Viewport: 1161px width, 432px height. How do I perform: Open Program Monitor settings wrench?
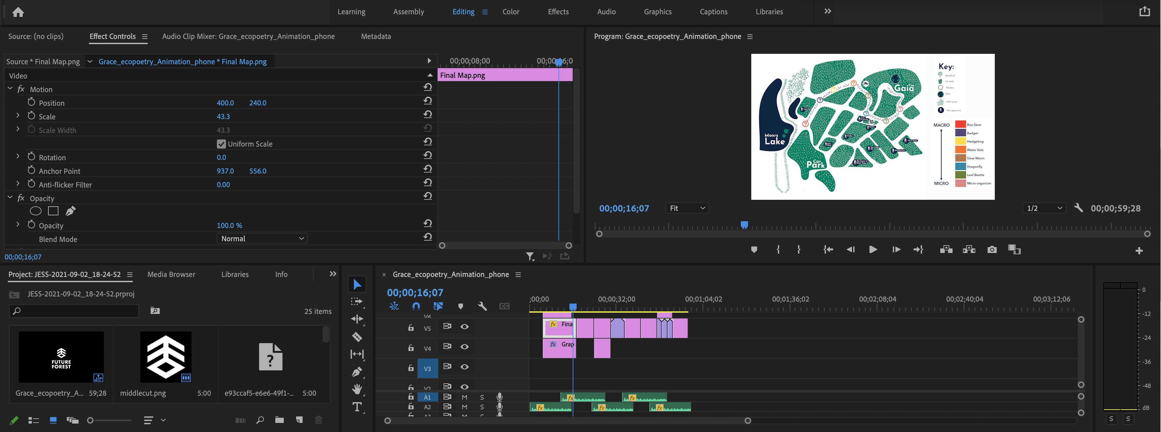tap(1078, 208)
